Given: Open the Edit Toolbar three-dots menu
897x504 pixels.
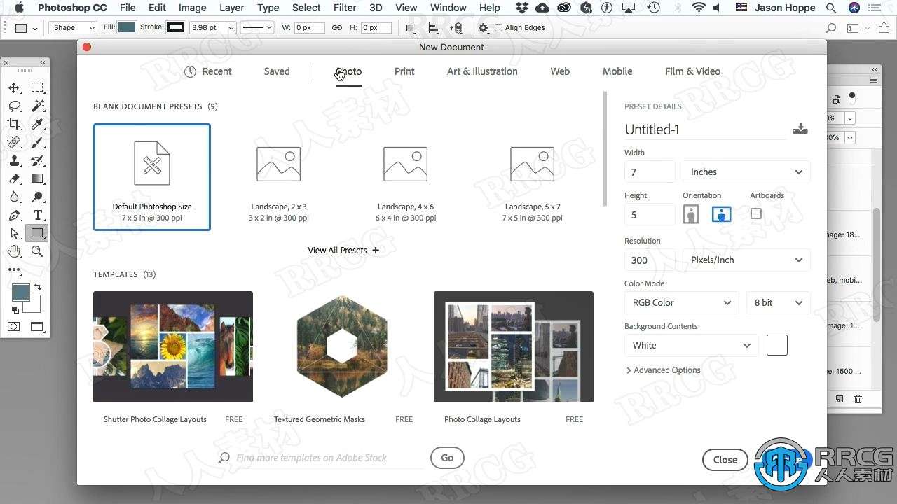Looking at the screenshot, I should 13,269.
